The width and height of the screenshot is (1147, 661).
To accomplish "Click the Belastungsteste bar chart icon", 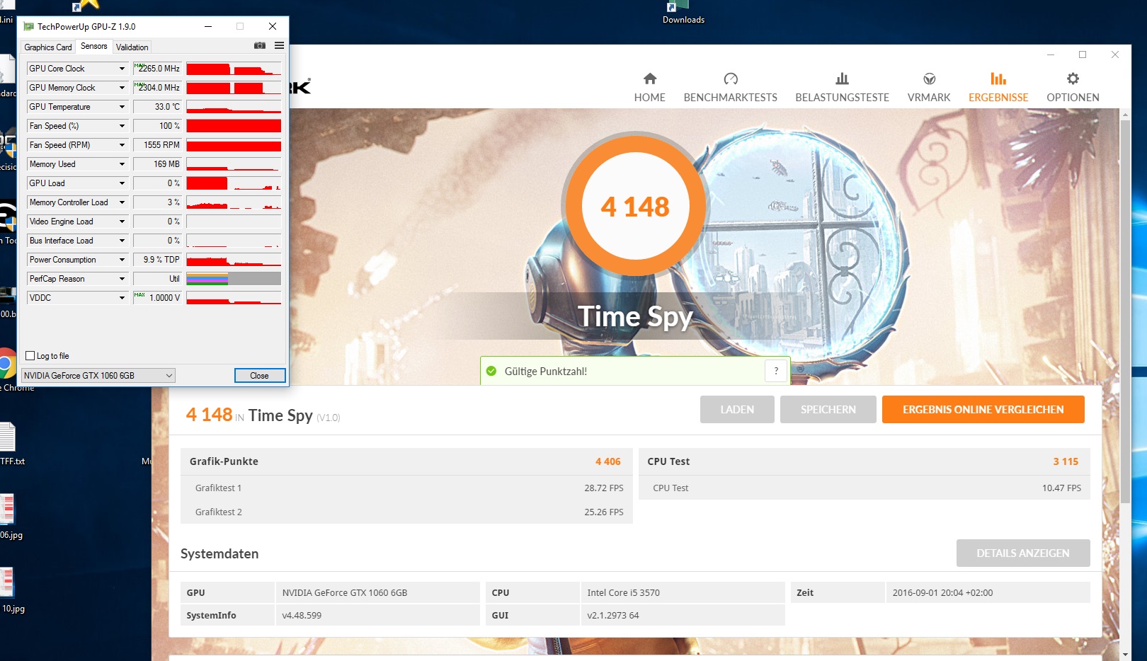I will [842, 79].
